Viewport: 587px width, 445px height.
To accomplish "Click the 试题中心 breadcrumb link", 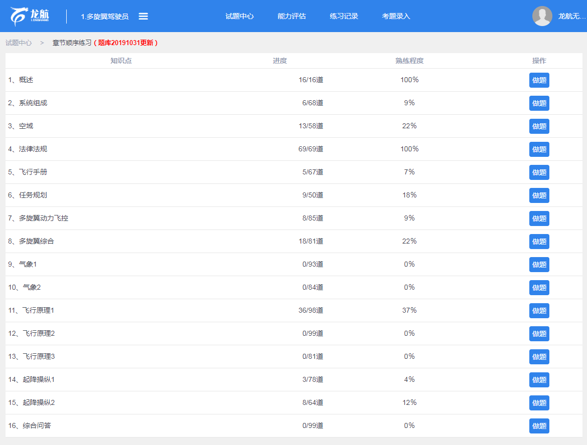I will (x=19, y=43).
